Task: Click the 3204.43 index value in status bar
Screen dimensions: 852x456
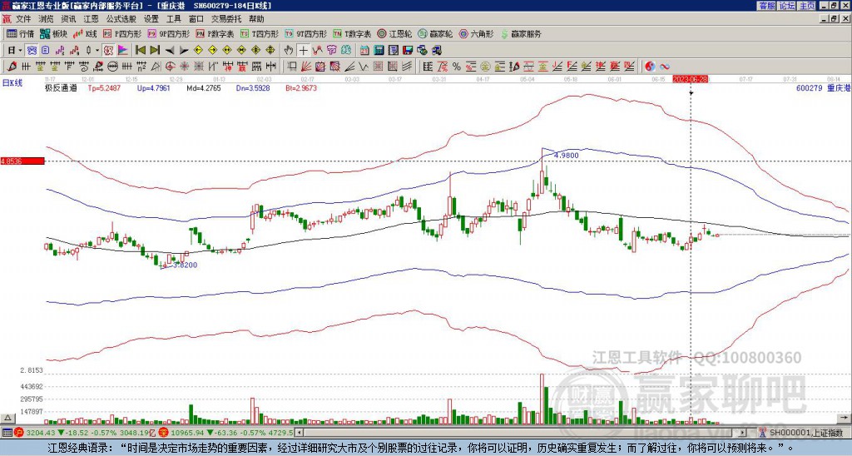Action: coord(40,433)
